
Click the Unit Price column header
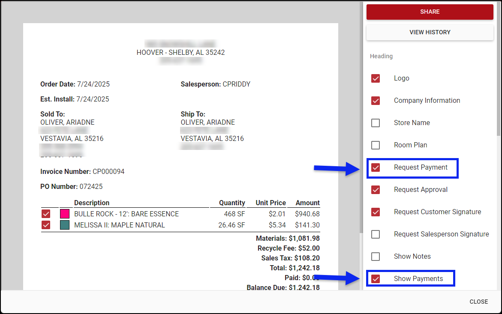click(x=271, y=203)
